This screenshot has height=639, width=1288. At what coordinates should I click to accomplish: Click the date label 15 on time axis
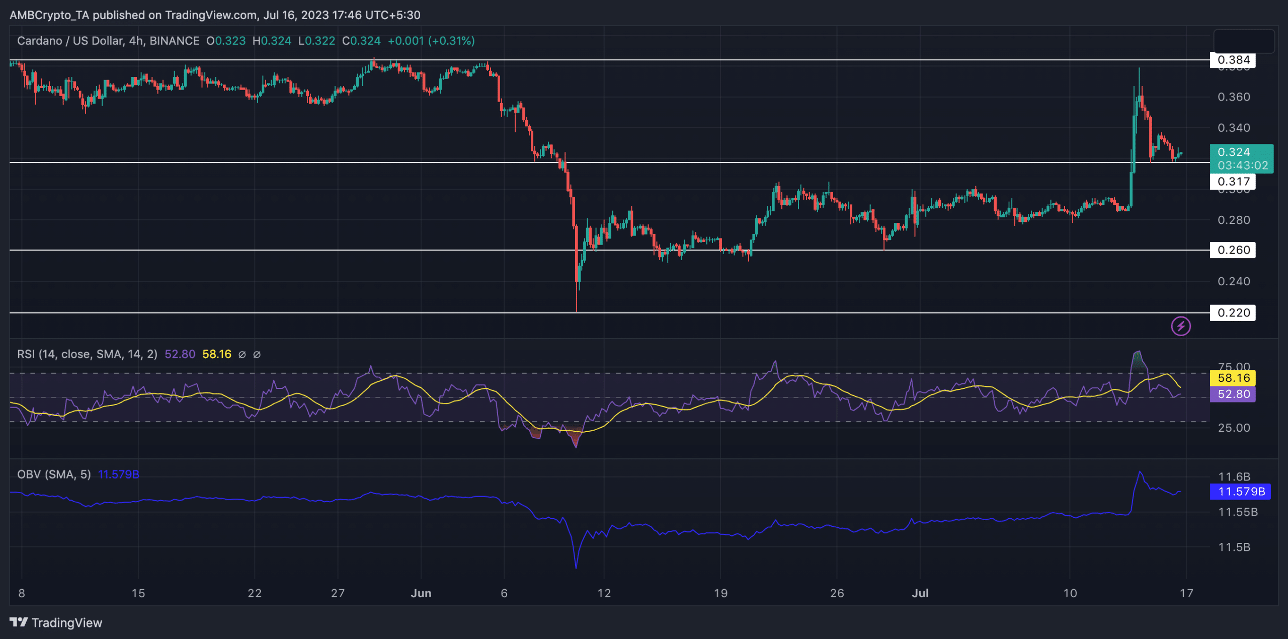[x=138, y=593]
